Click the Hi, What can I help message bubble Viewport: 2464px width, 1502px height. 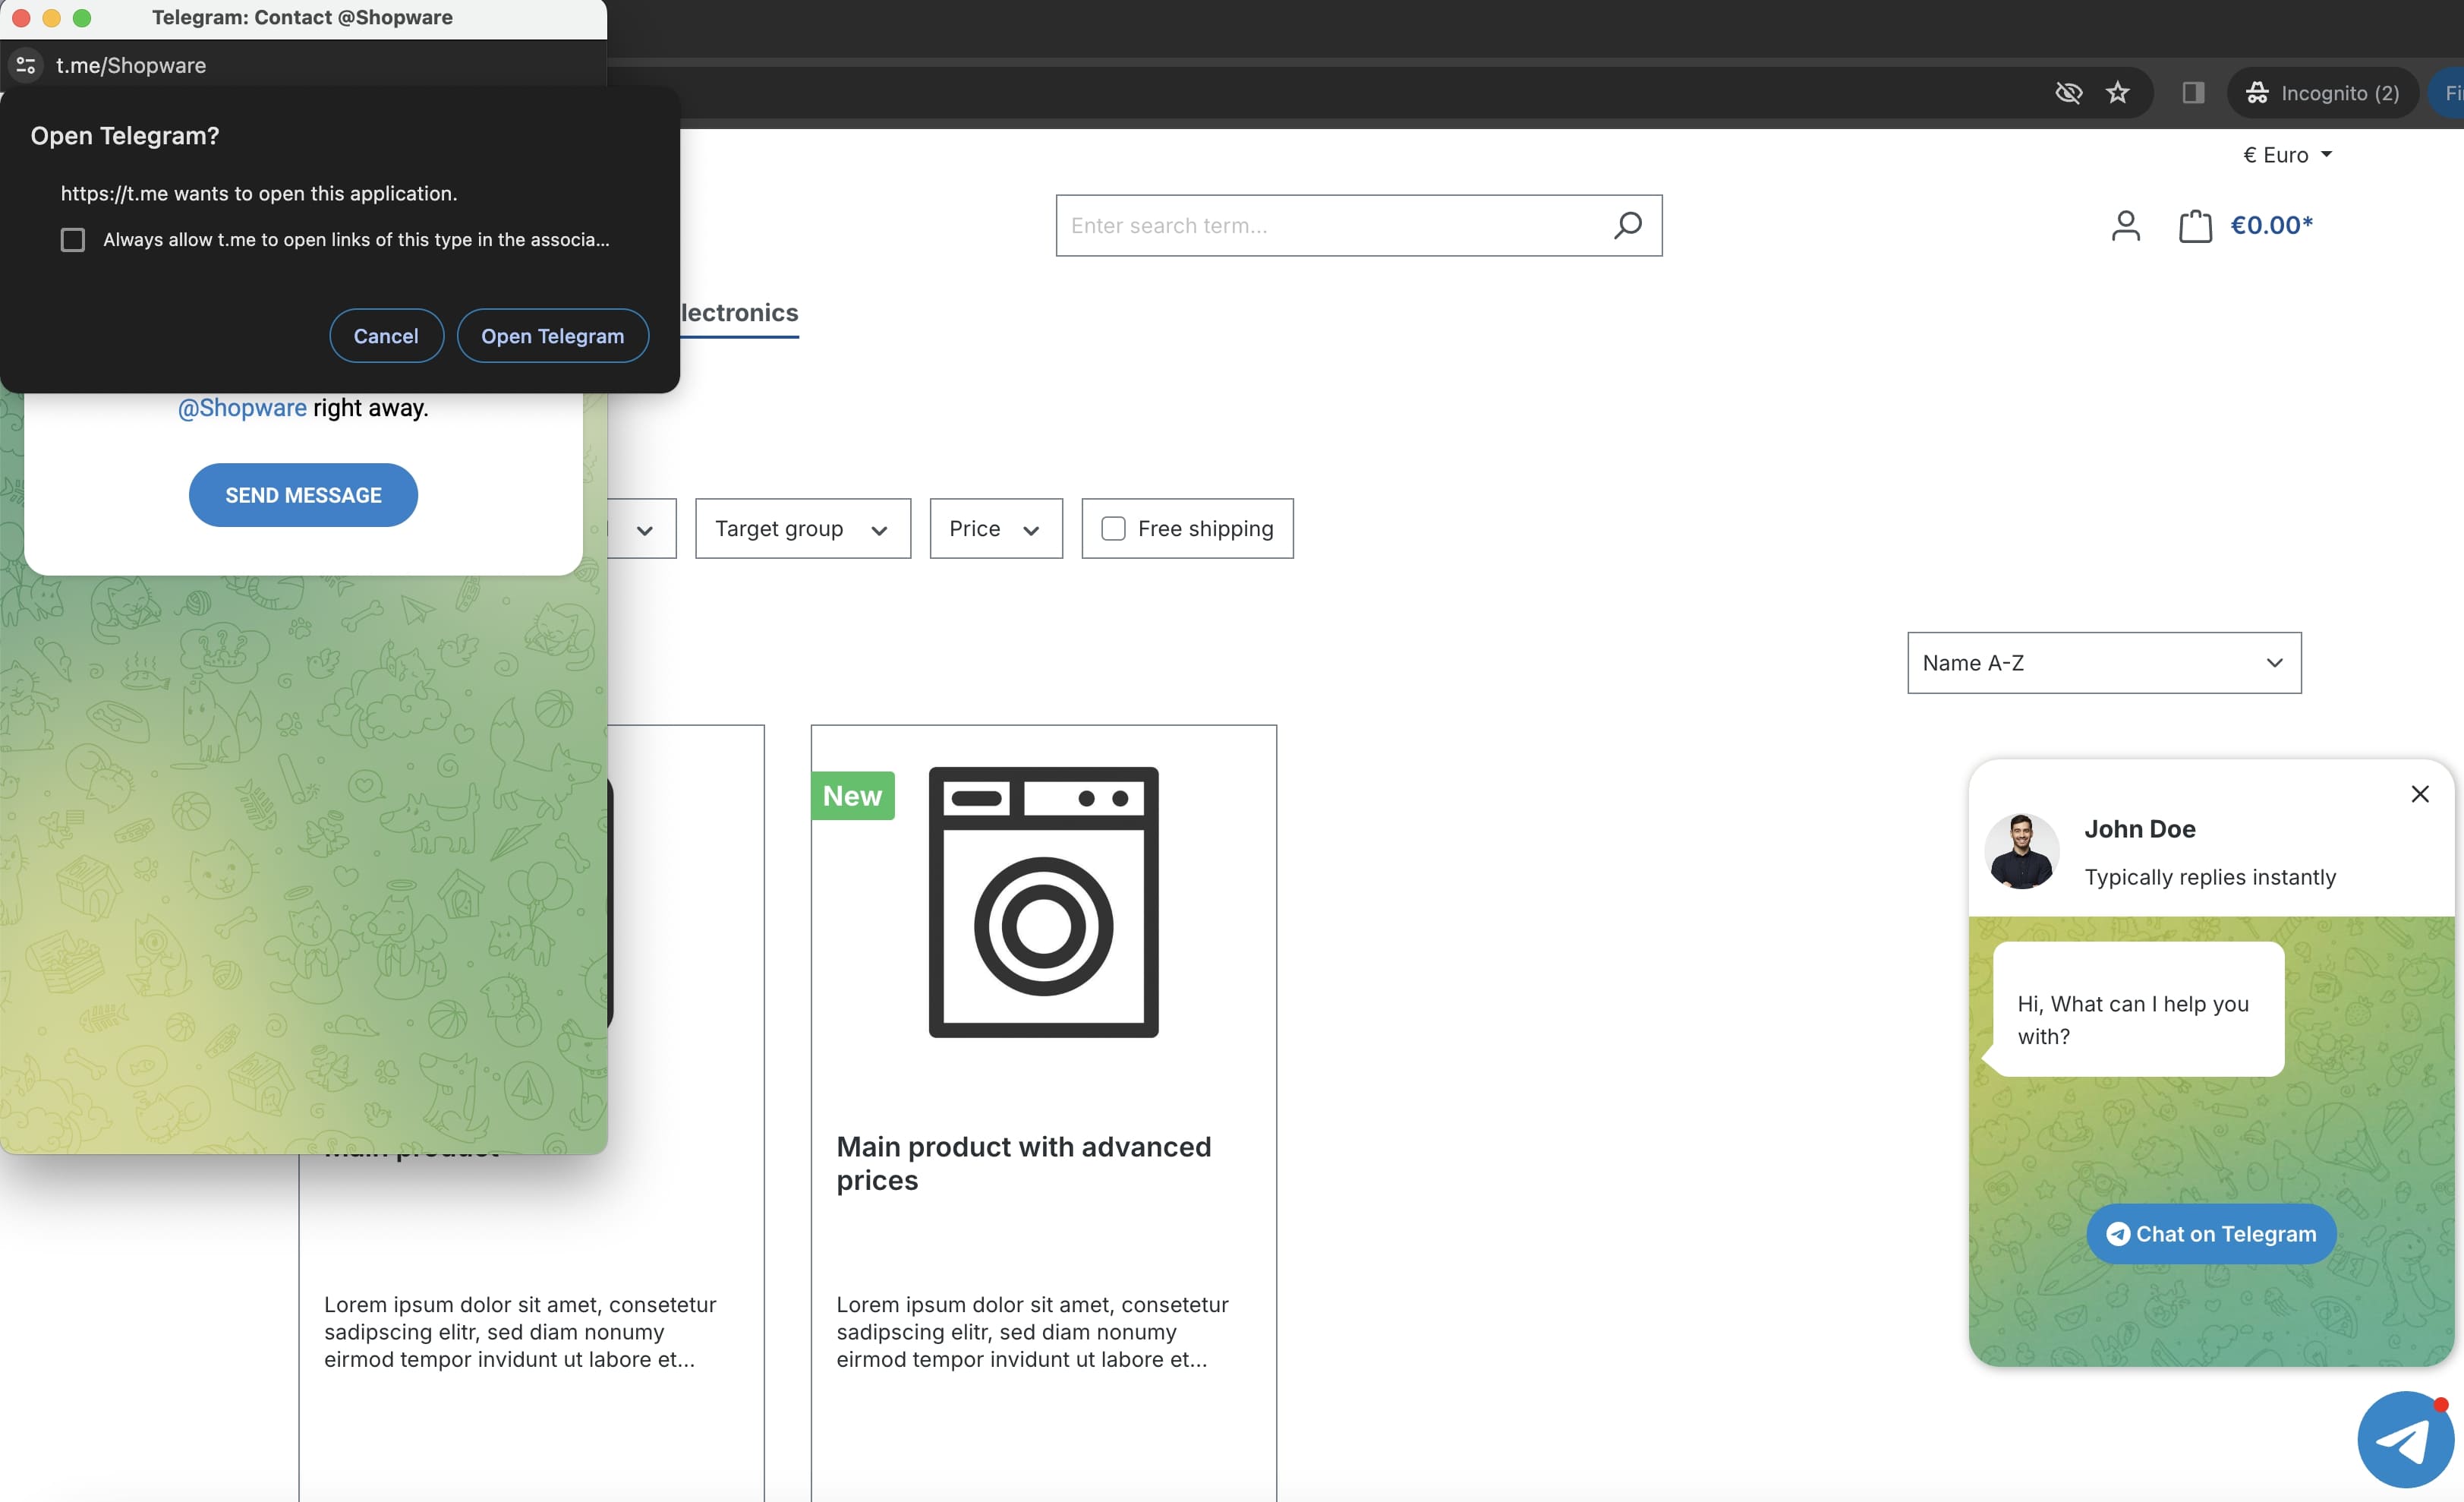pos(2138,1008)
